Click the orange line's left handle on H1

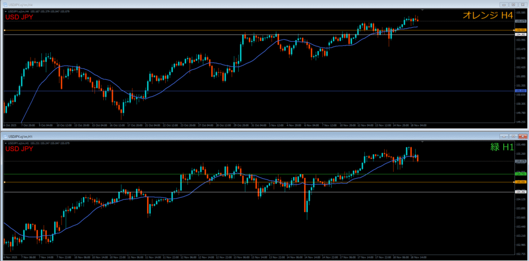(x=4, y=182)
